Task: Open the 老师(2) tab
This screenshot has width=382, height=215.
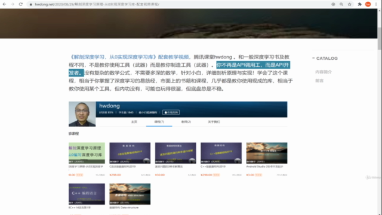Action: (x=186, y=122)
